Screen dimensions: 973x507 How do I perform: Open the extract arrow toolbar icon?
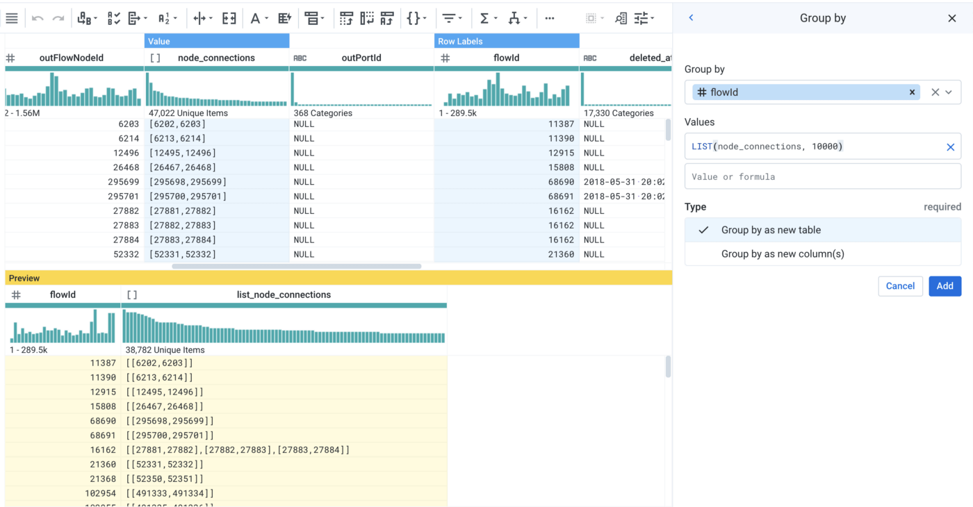click(x=138, y=19)
